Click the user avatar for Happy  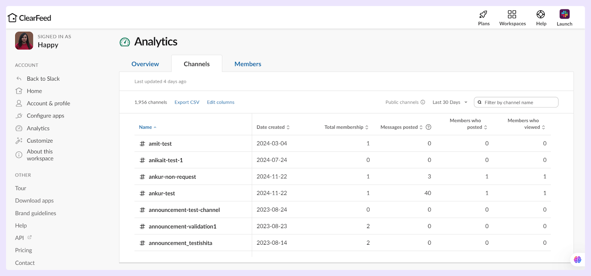pyautogui.click(x=24, y=41)
